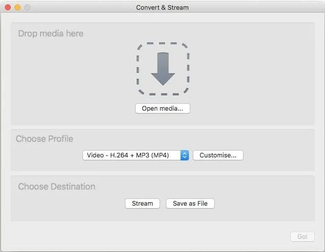
Task: Click the Go! button
Action: (x=303, y=237)
